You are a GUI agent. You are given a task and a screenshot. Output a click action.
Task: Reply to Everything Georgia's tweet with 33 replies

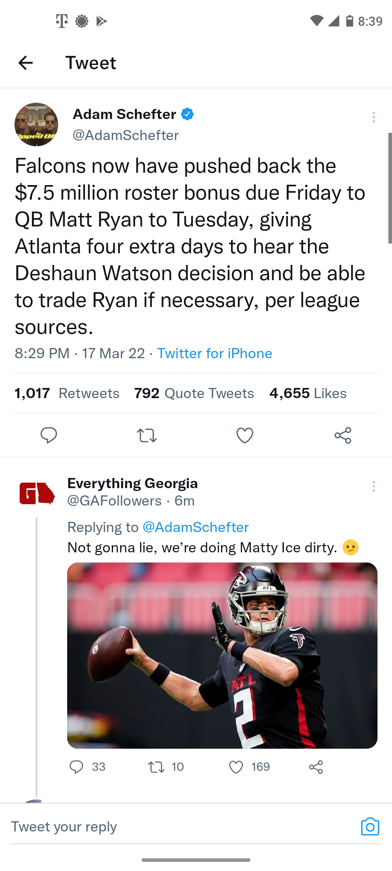tap(87, 767)
